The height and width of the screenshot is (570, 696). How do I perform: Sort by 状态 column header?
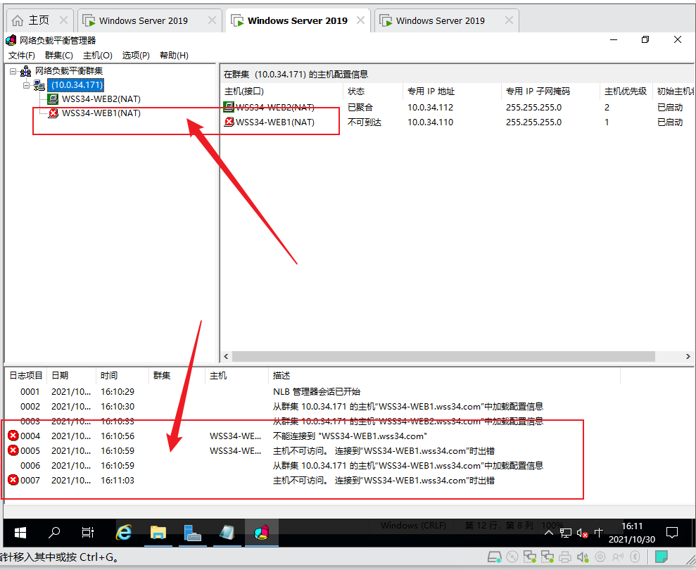(373, 91)
